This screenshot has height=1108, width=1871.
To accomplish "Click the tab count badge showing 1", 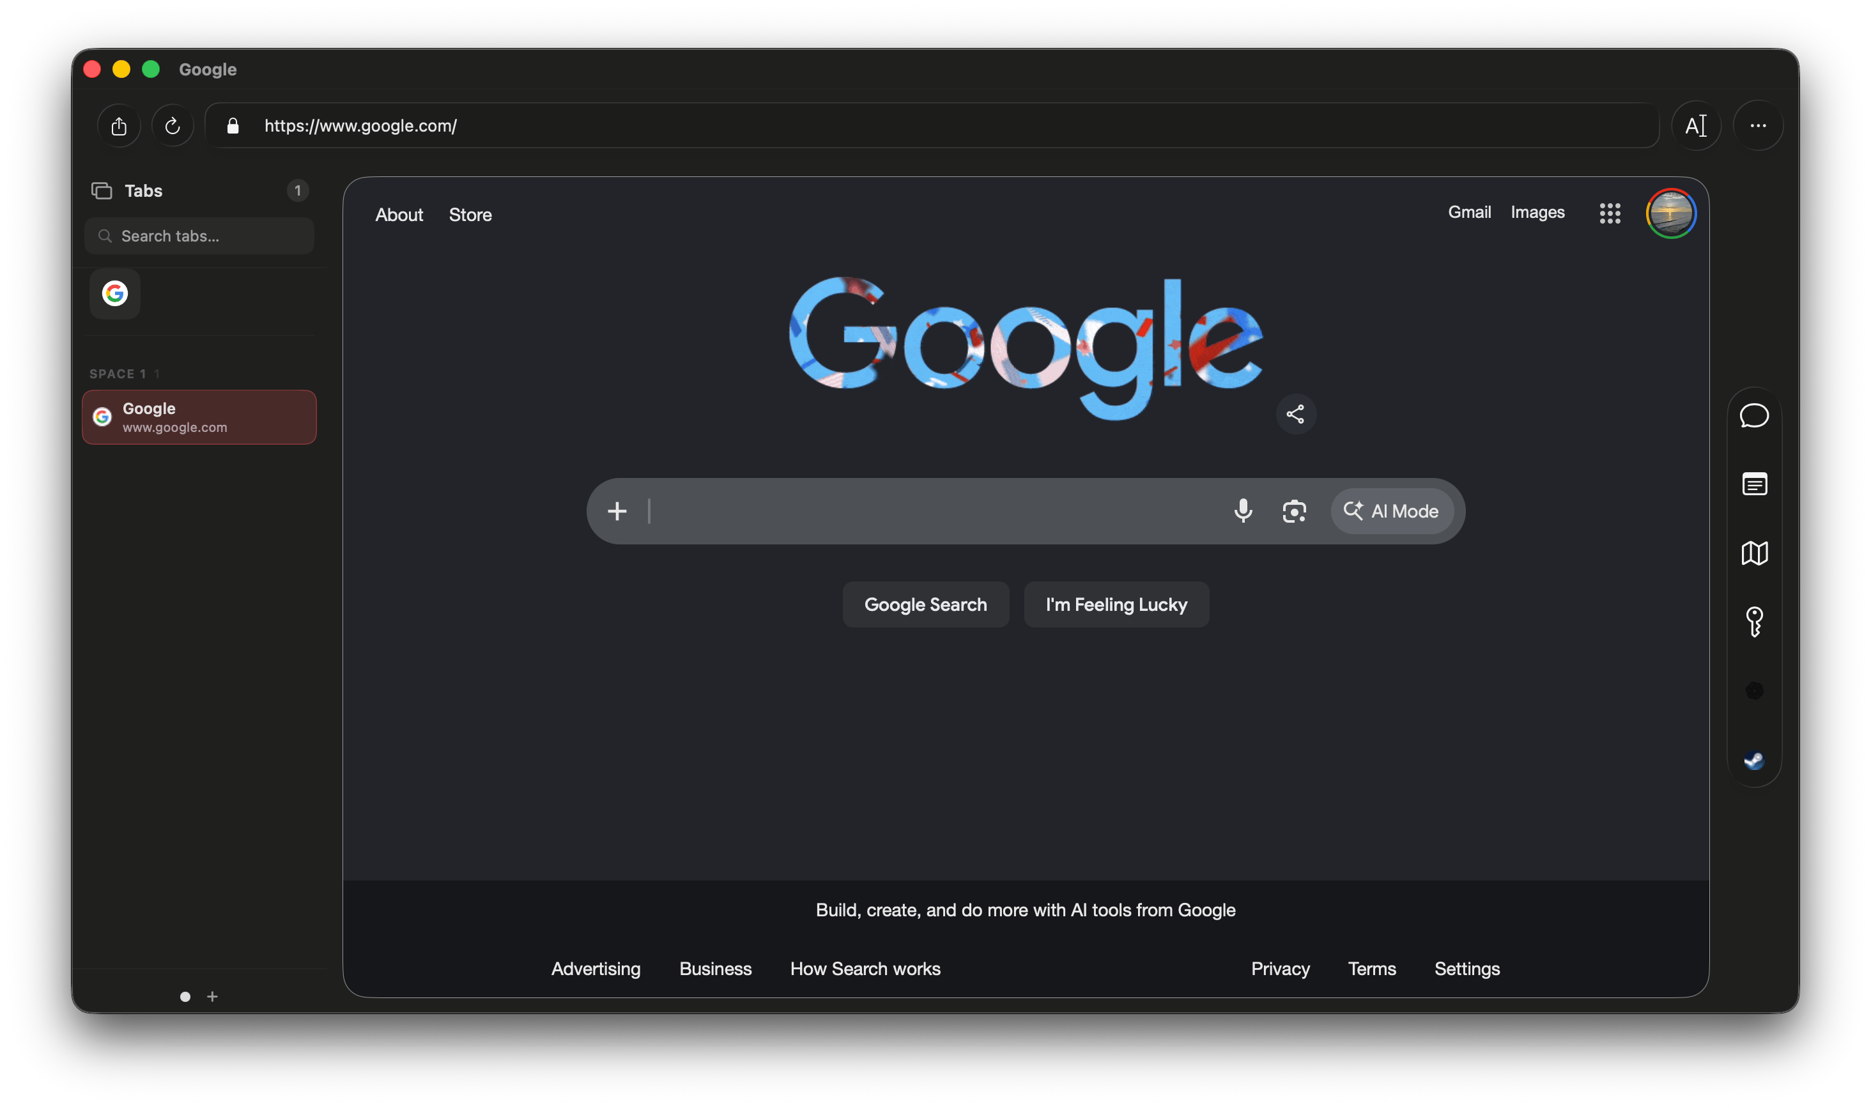I will pyautogui.click(x=297, y=190).
